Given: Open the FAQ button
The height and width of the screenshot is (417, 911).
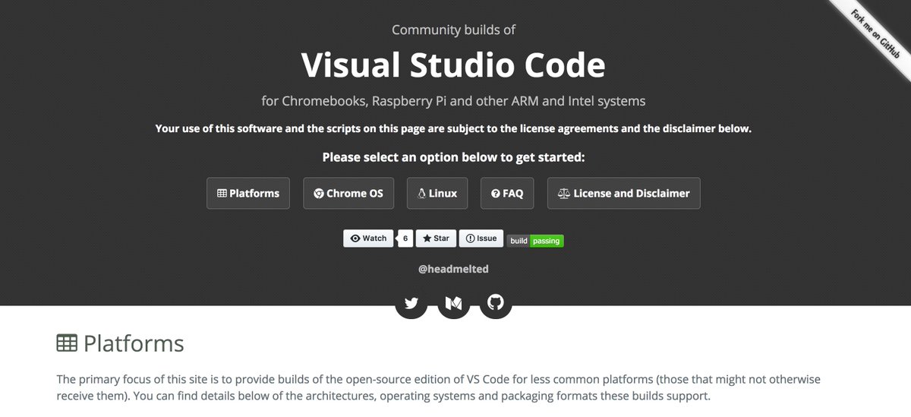Looking at the screenshot, I should pyautogui.click(x=507, y=194).
